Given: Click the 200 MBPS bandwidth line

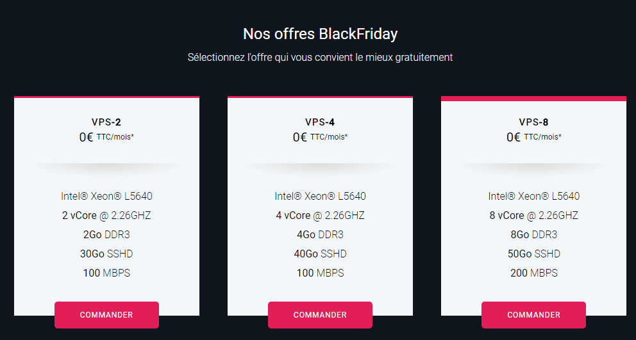Looking at the screenshot, I should click(533, 273).
